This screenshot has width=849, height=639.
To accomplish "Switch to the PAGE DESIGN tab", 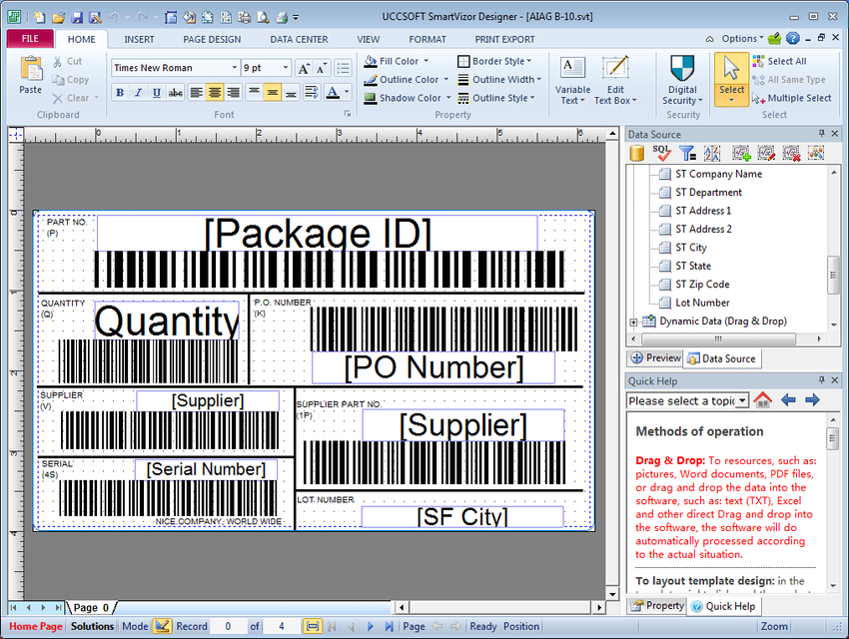I will tap(212, 40).
